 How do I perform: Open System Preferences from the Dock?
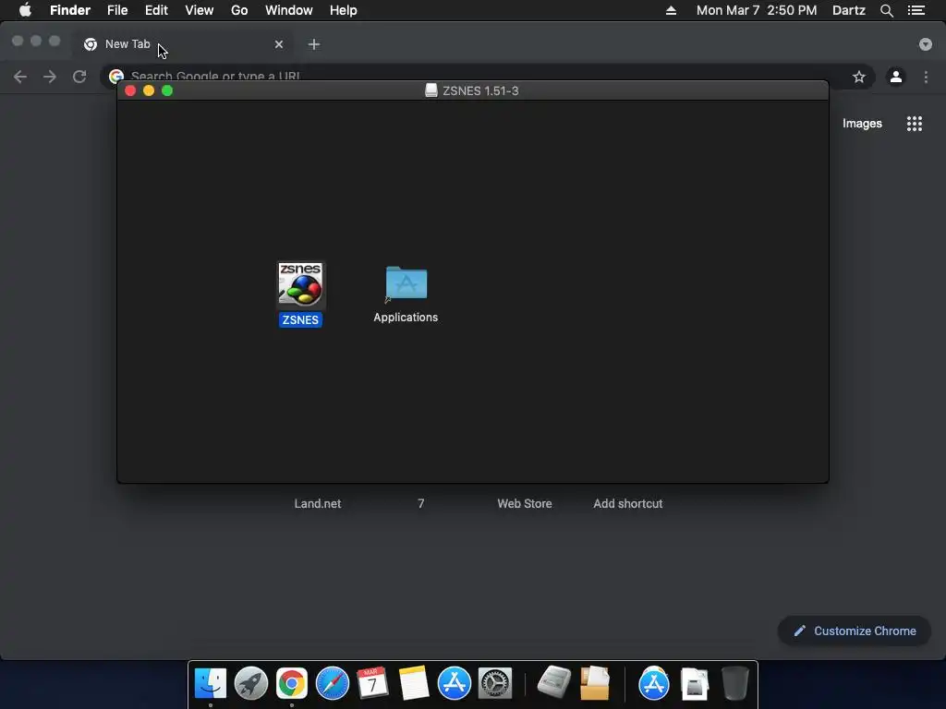495,683
